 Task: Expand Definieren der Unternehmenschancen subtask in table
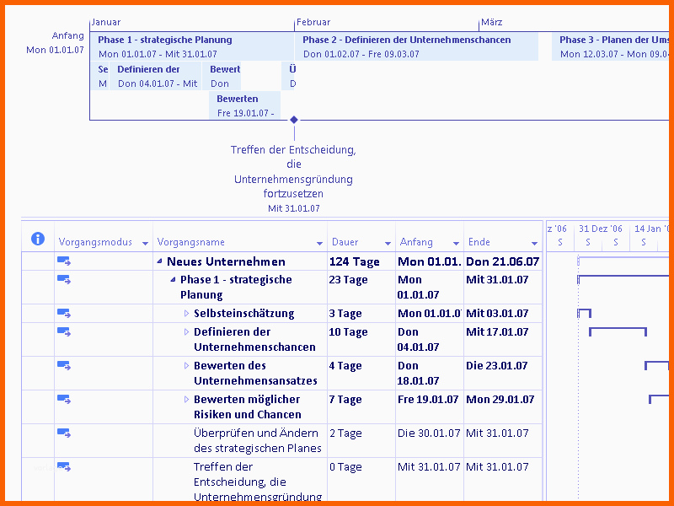186,331
